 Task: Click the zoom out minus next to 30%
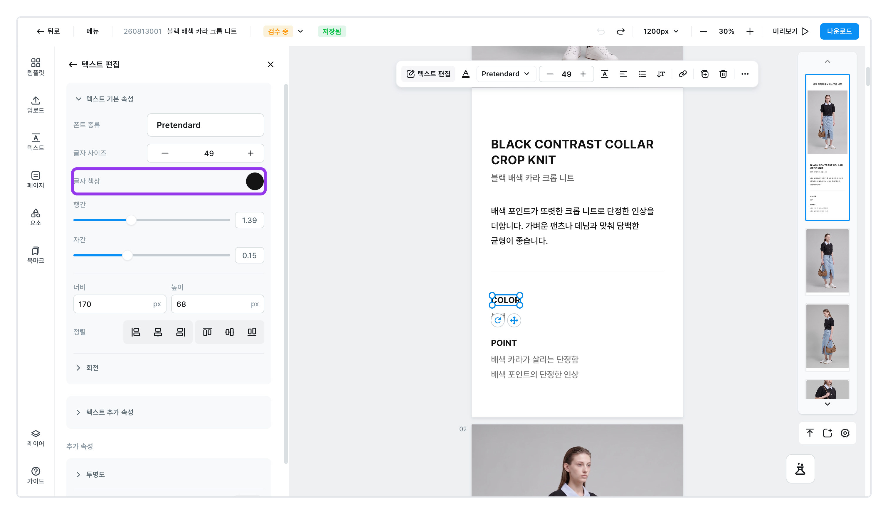click(x=703, y=31)
